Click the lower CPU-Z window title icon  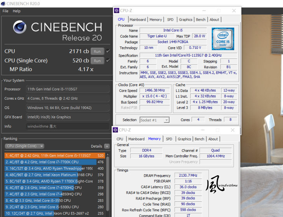point(115,130)
